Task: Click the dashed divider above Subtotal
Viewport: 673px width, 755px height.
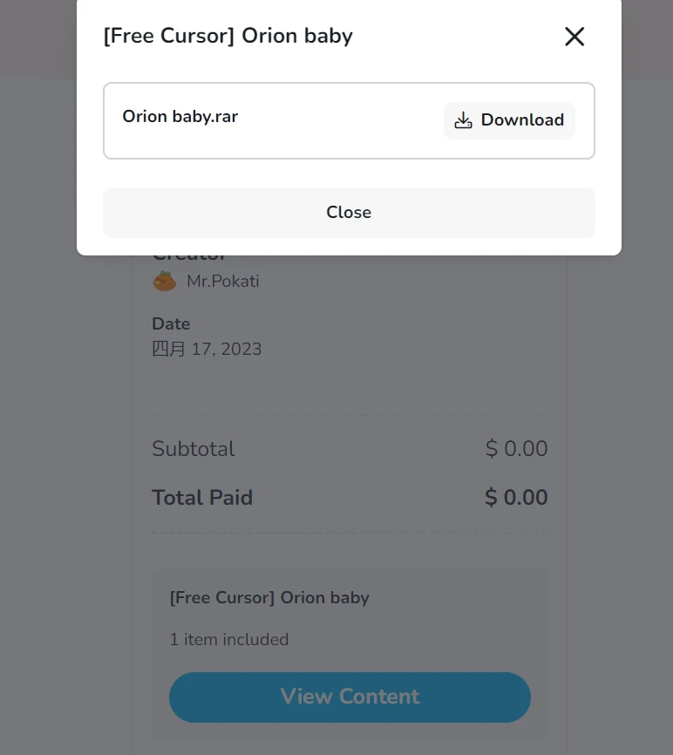Action: pos(350,416)
